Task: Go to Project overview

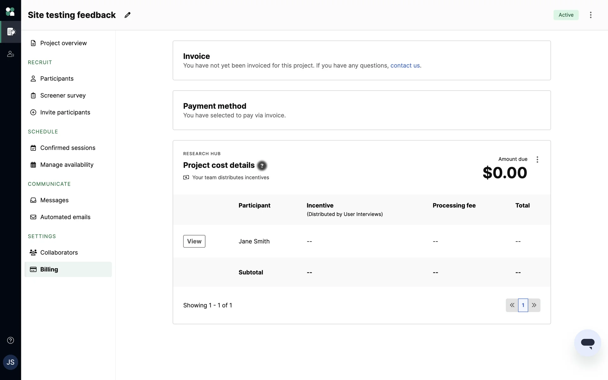Action: 63,43
